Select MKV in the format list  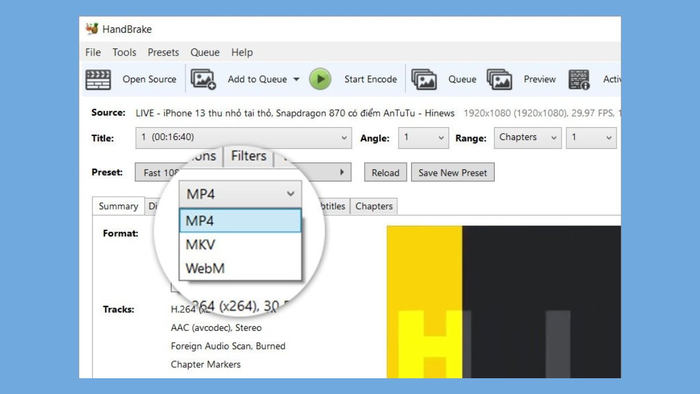[x=240, y=245]
